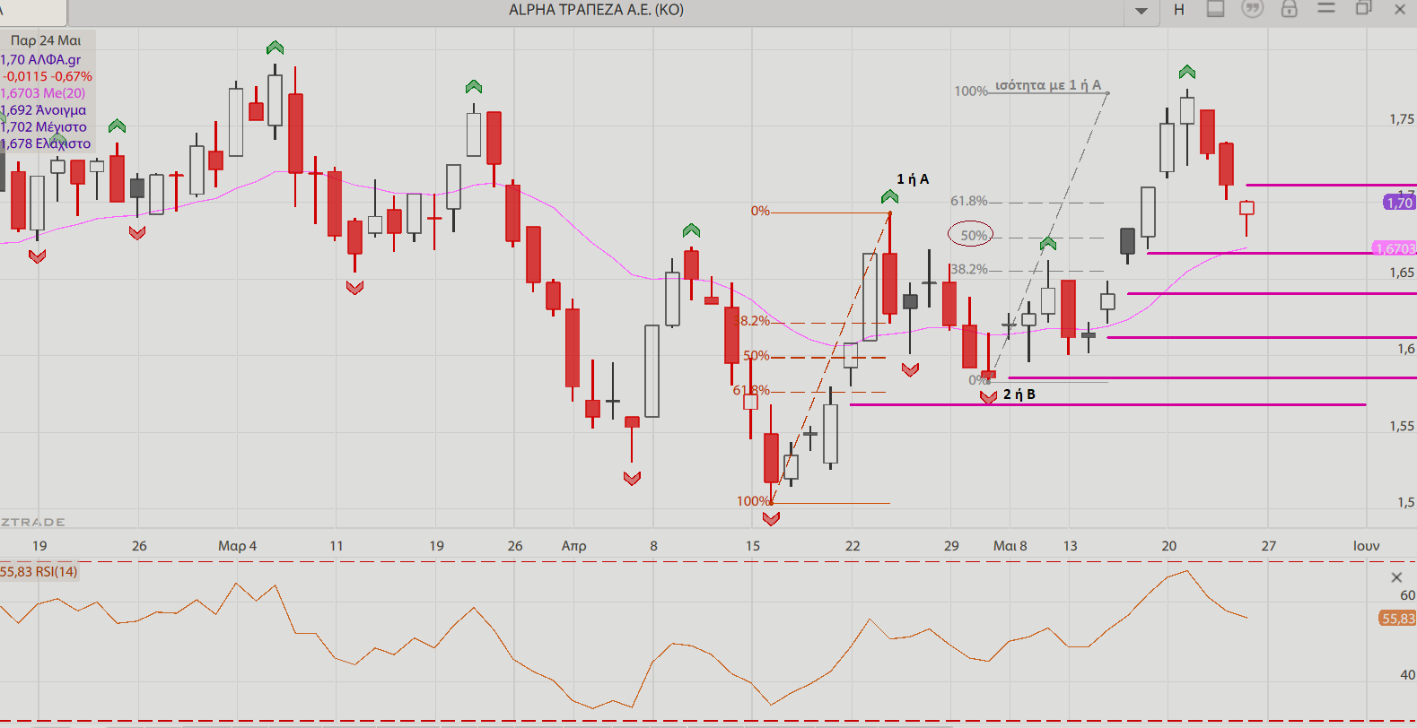Image resolution: width=1417 pixels, height=728 pixels.
Task: Click the 1,692 Άνοιγμα open value
Action: click(44, 109)
